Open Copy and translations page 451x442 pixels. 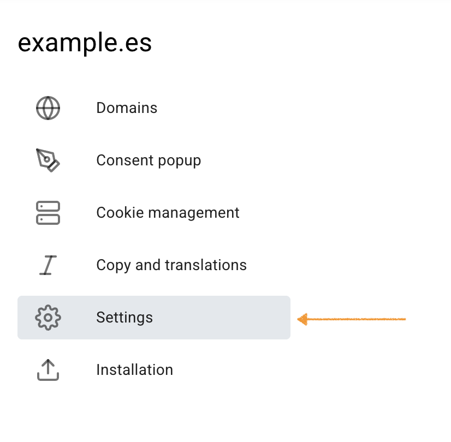[x=171, y=265]
